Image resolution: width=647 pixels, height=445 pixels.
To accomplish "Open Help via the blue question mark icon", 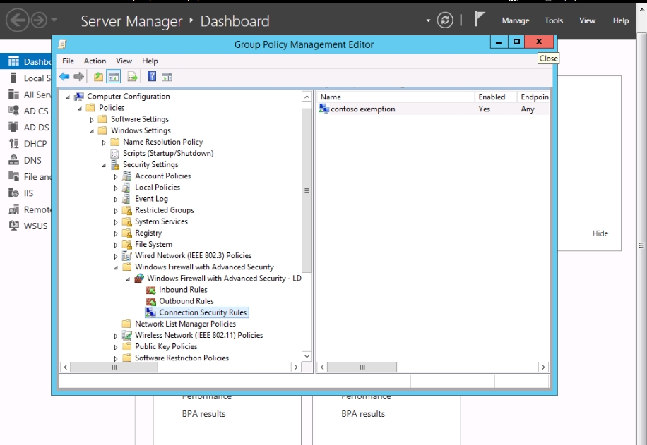I will click(x=152, y=77).
